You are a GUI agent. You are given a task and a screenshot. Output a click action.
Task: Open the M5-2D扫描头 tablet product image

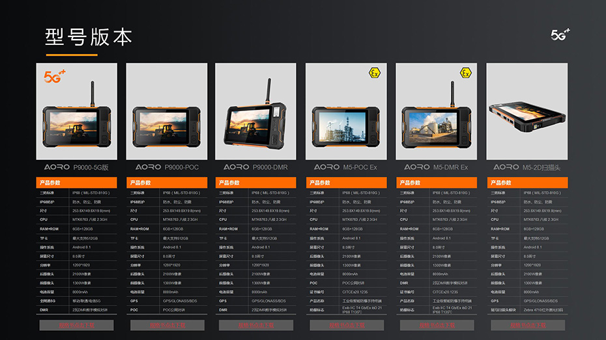tap(527, 111)
